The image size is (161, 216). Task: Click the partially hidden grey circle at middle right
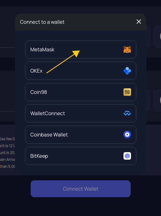coord(160,100)
